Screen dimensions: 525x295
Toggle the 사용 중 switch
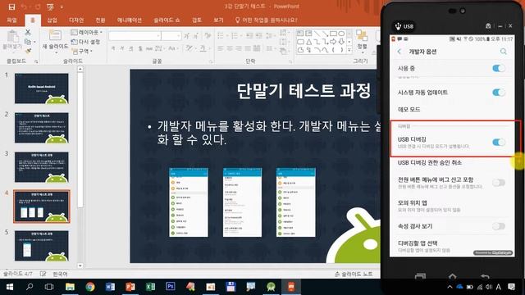pyautogui.click(x=499, y=68)
